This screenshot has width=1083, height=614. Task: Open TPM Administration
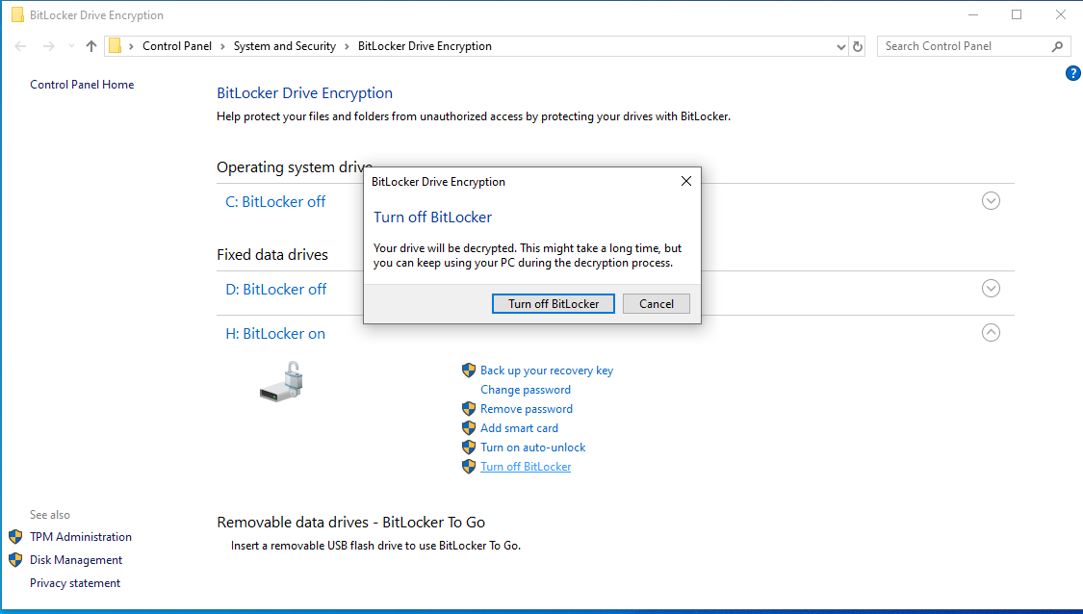pos(81,537)
